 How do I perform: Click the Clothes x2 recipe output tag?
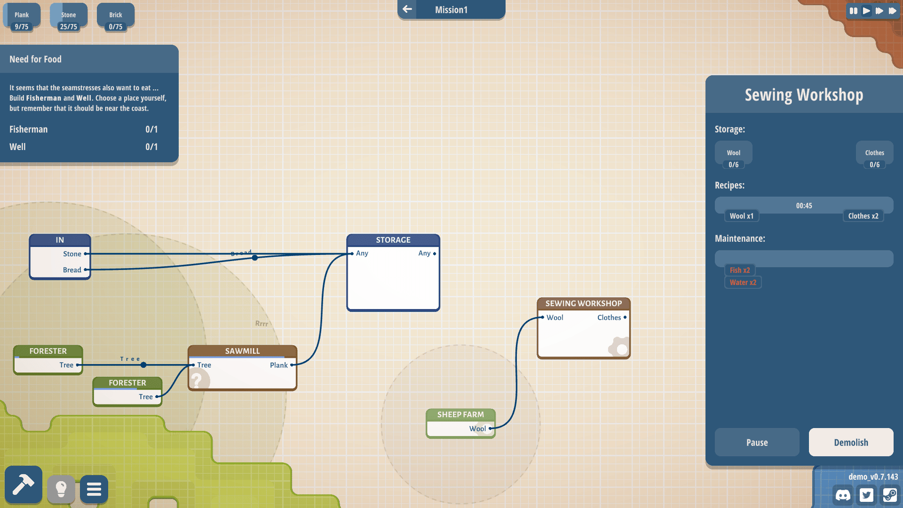click(x=863, y=216)
